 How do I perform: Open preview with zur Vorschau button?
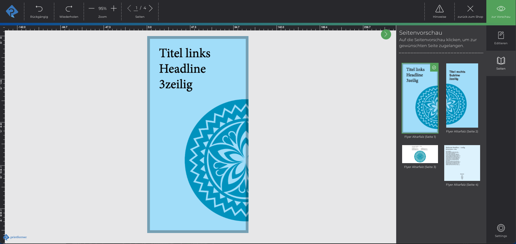click(501, 11)
